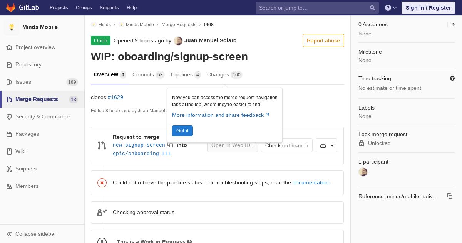Click the No estimate or time spent text

390,88
